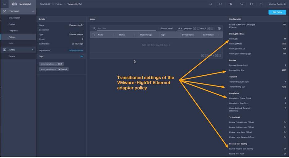
Task: Sort by the Name column arrows
Action: pyautogui.click(x=114, y=35)
